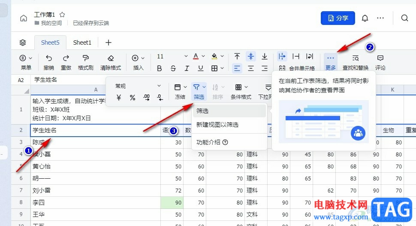Select 筛选 in the dropdown menu

coord(230,111)
